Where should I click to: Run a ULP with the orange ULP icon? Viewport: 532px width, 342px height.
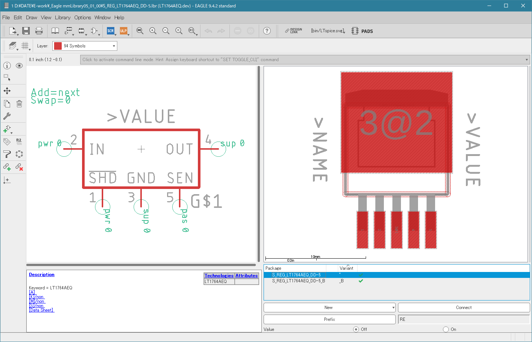click(x=123, y=31)
